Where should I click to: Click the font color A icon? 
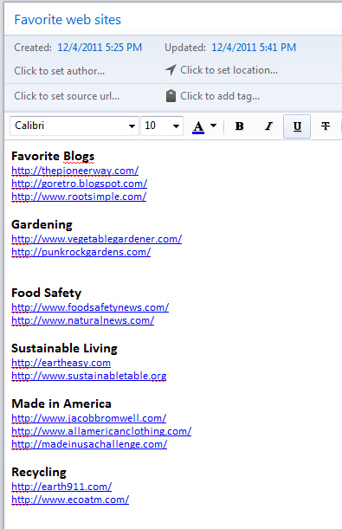(x=198, y=127)
